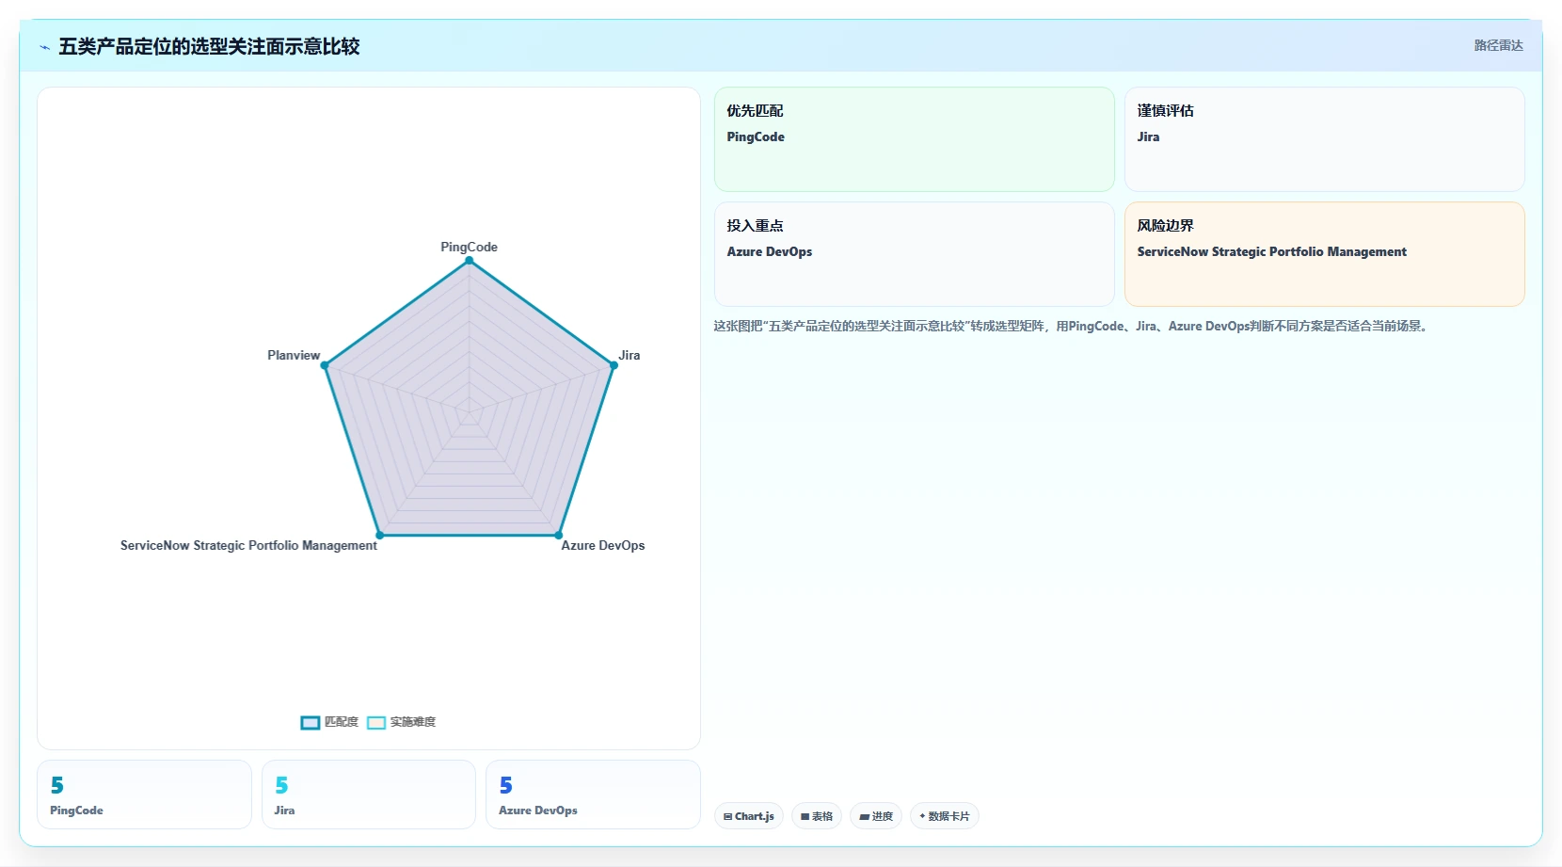Click the heading 五类产品定位的选型关注面示意比较
This screenshot has height=867, width=1562.
(209, 46)
